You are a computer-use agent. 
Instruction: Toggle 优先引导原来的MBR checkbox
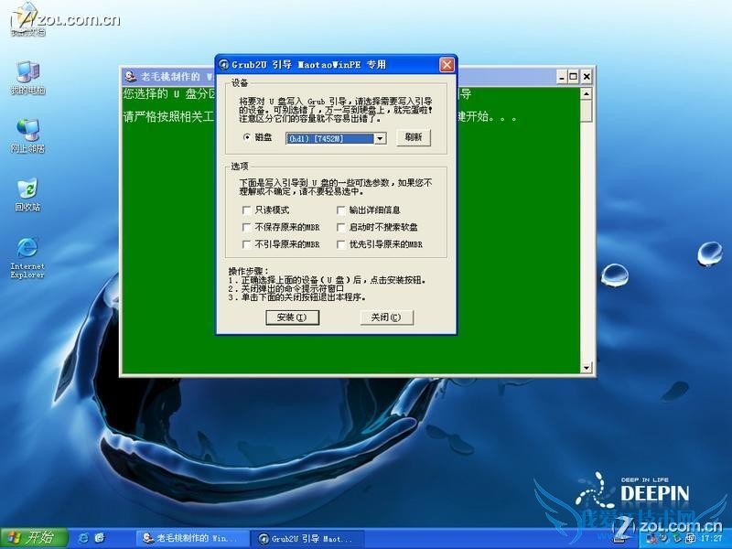[x=340, y=244]
